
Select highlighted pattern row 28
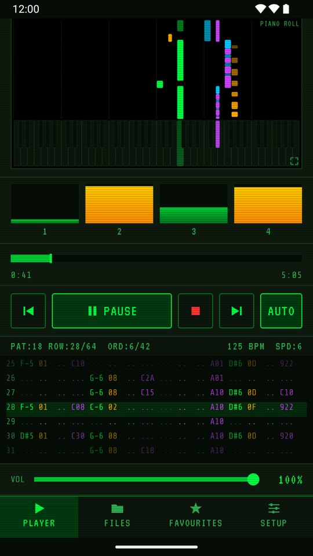(156, 407)
